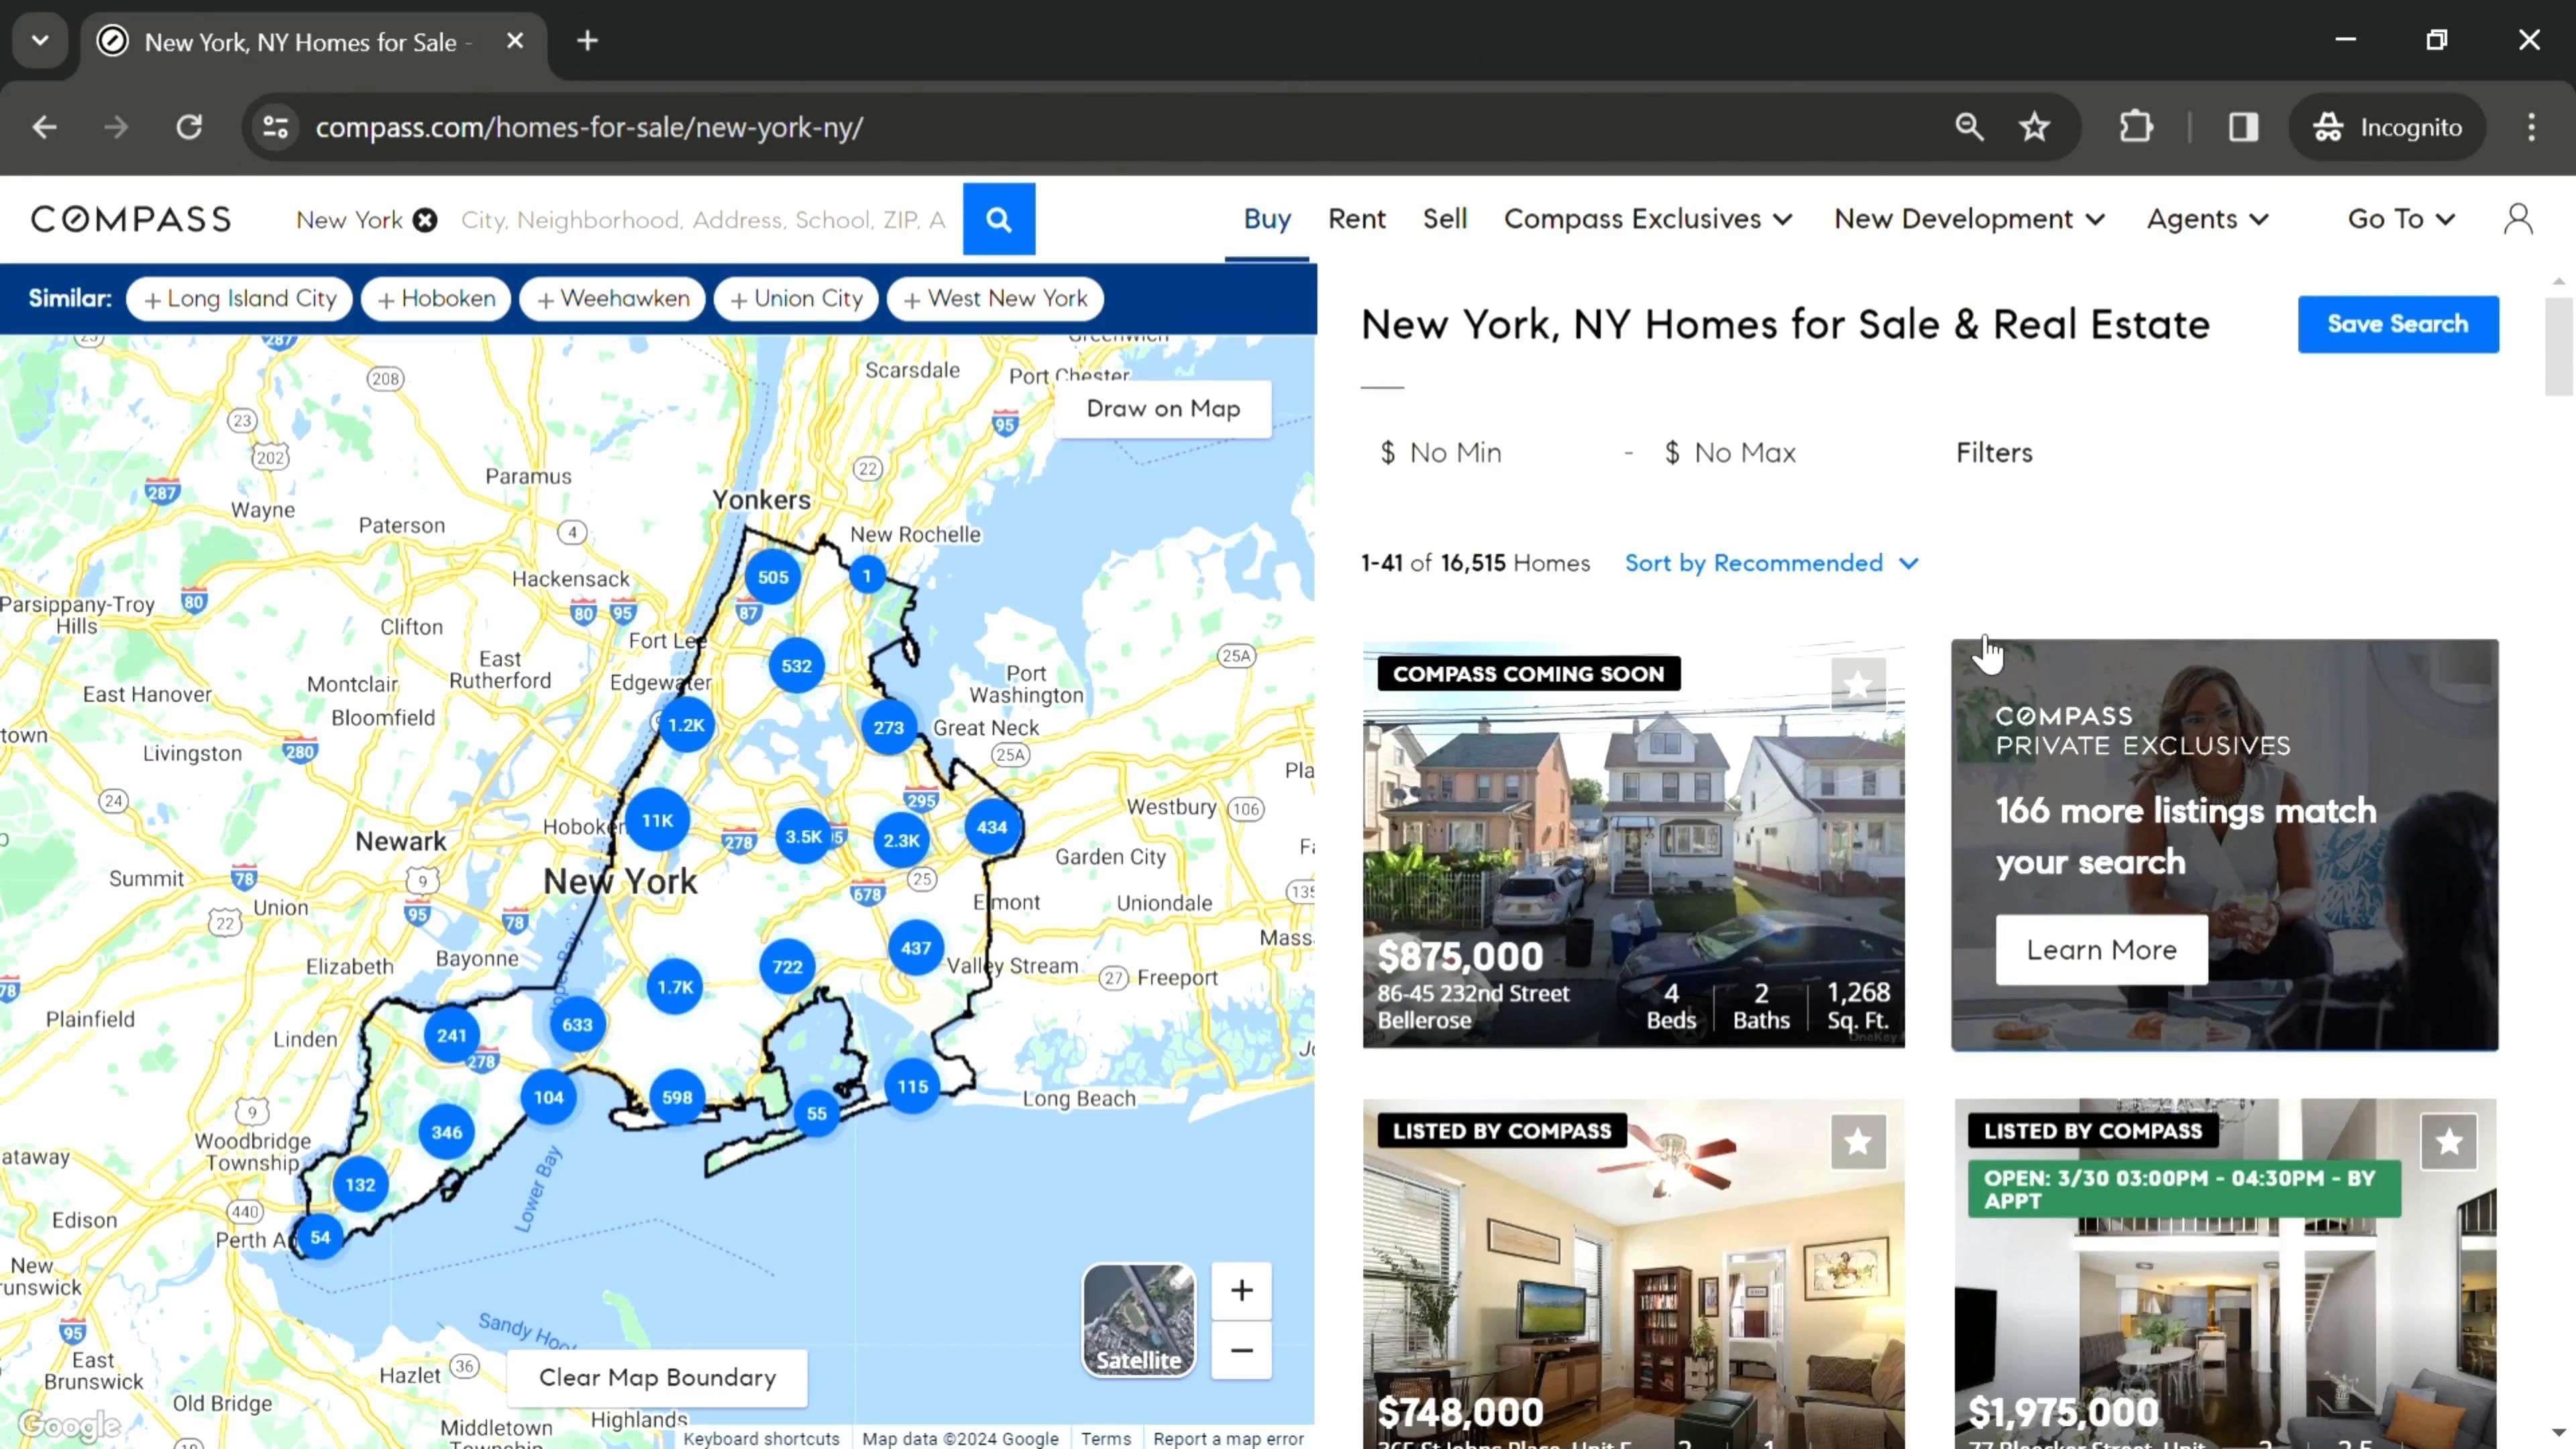
Task: Favorite the $1,975,000 listing with star
Action: [x=2448, y=1141]
